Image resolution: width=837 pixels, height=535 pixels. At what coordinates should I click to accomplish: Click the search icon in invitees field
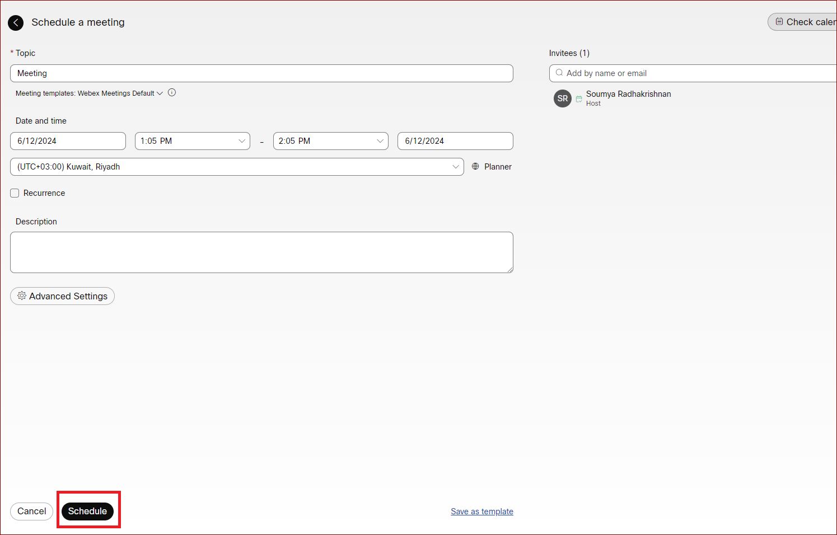pyautogui.click(x=559, y=73)
